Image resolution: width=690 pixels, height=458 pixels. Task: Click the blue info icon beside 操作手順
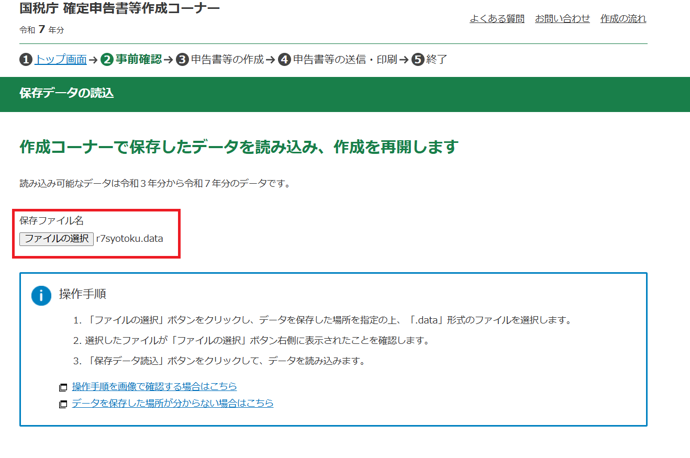pos(41,295)
